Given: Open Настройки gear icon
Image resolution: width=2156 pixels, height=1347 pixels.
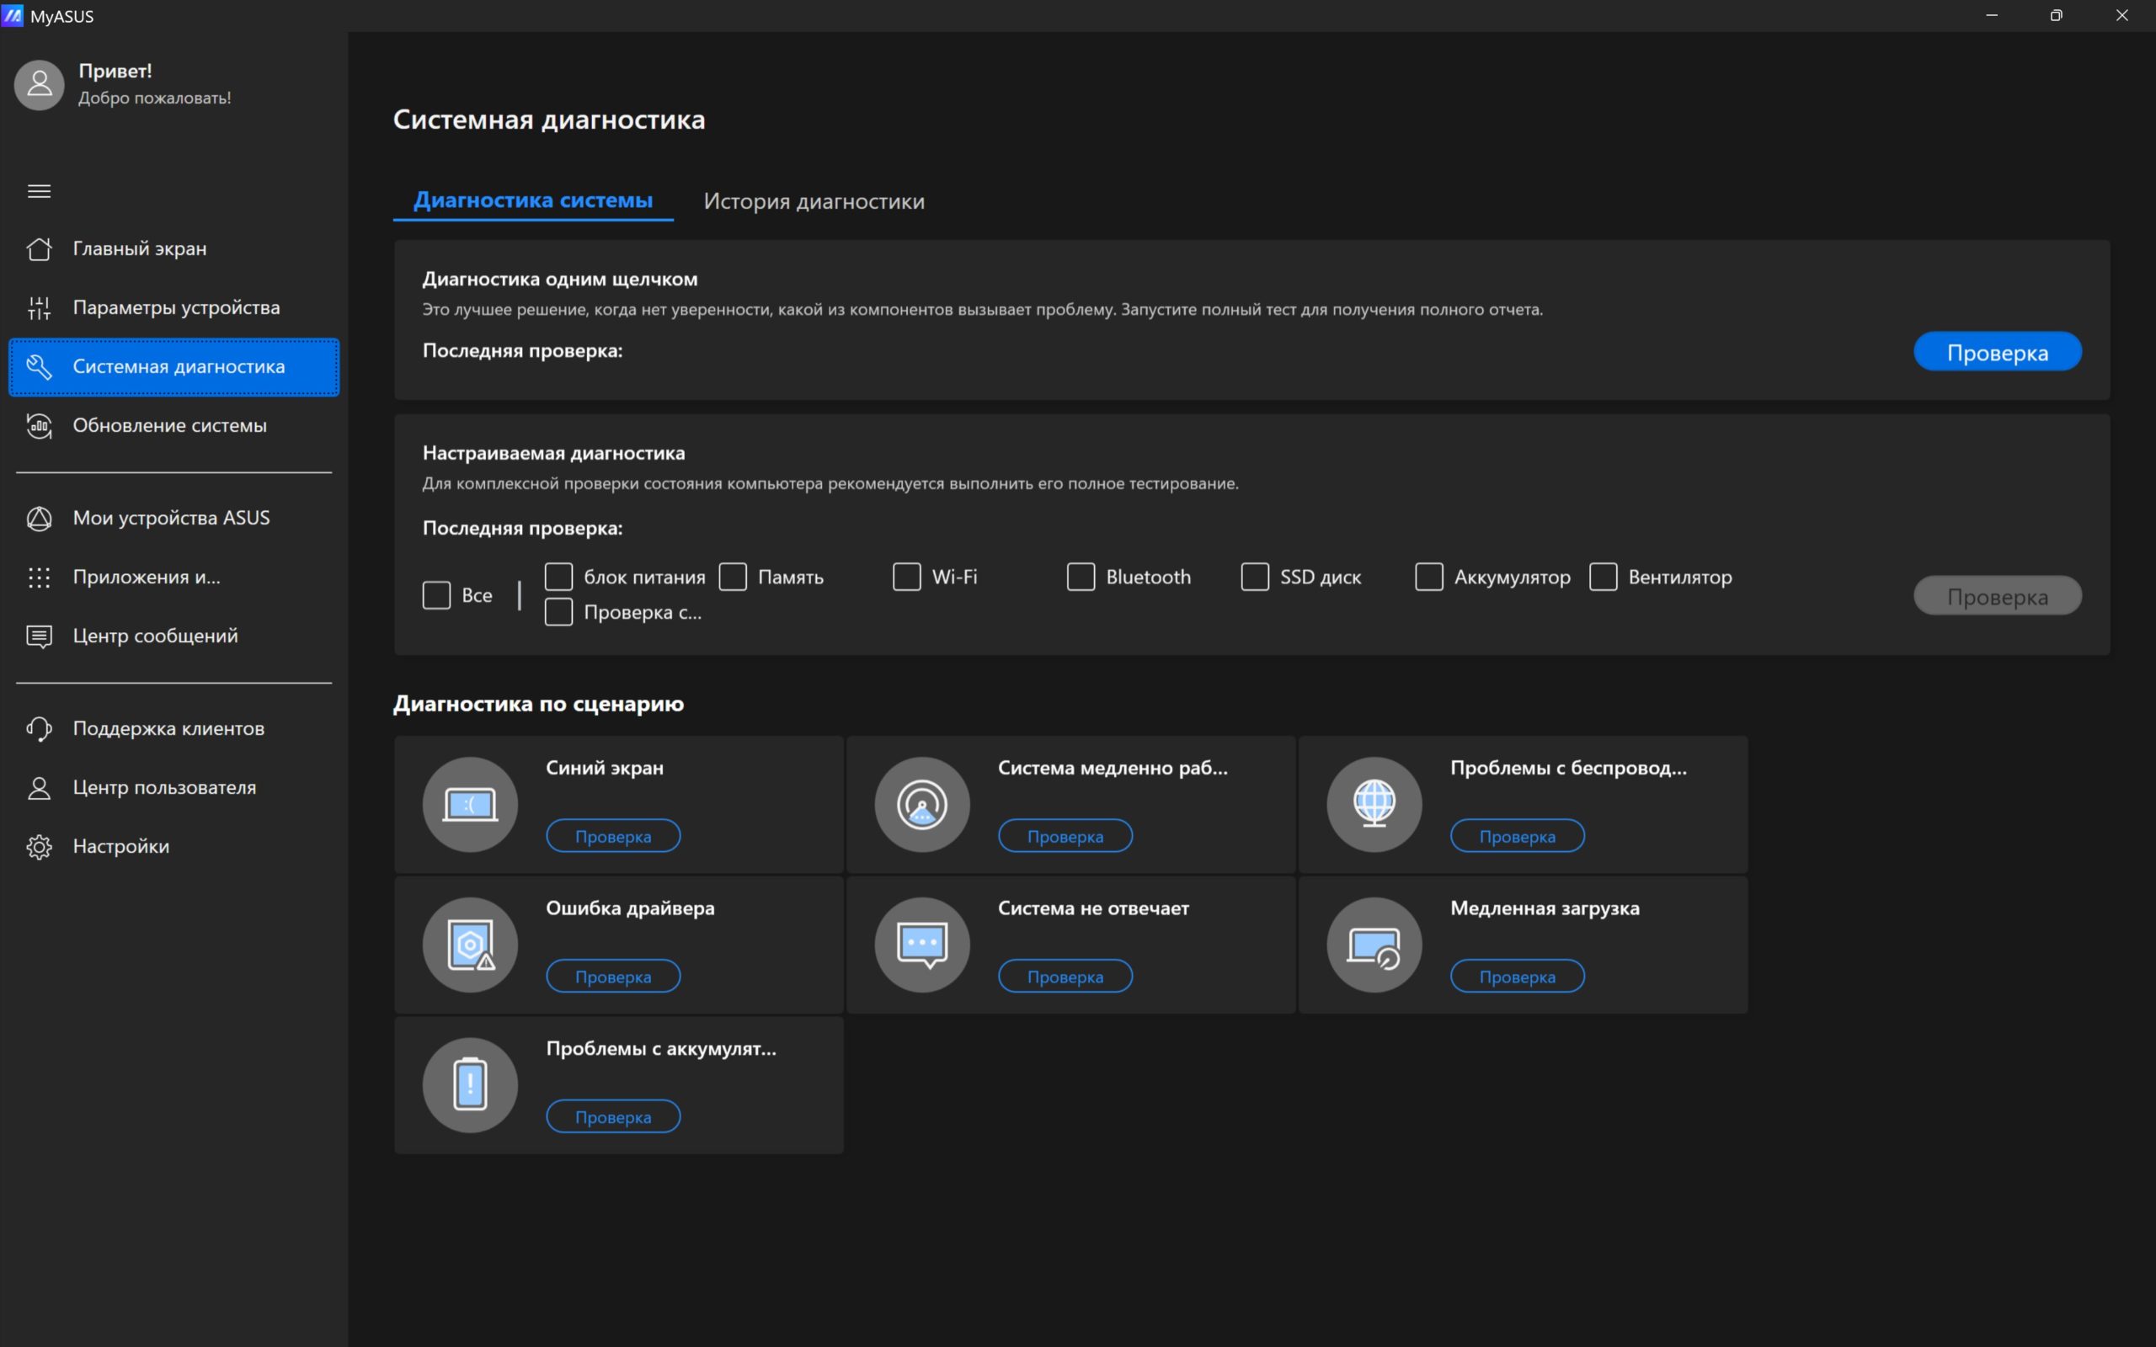Looking at the screenshot, I should pos(40,846).
